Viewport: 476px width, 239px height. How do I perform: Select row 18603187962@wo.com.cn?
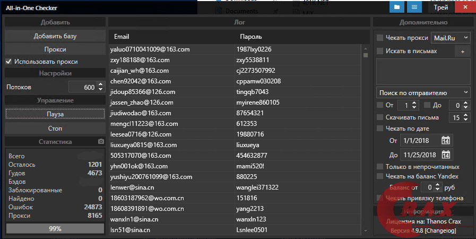[x=235, y=198]
